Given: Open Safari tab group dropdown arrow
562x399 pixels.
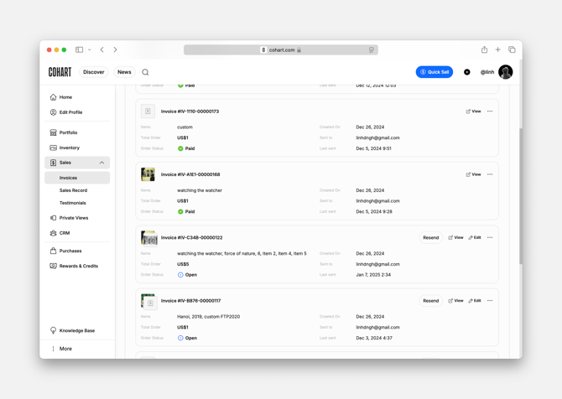Looking at the screenshot, I should [89, 49].
